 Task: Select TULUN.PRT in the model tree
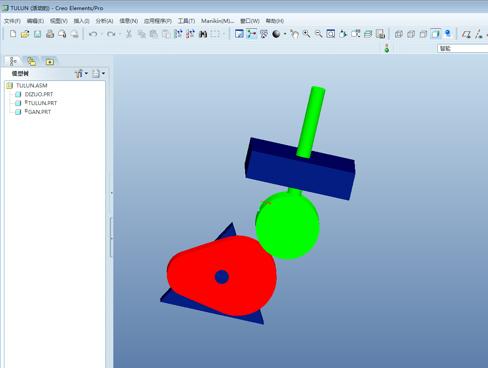click(42, 103)
